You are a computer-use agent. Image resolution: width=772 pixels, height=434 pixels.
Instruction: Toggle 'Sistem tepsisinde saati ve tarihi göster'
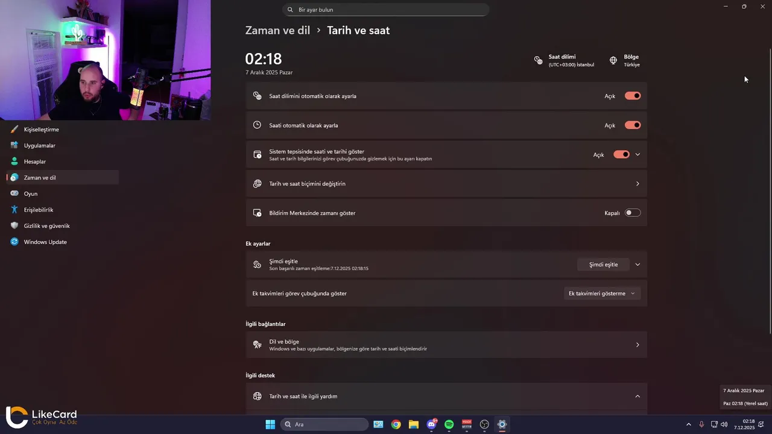[621, 154]
